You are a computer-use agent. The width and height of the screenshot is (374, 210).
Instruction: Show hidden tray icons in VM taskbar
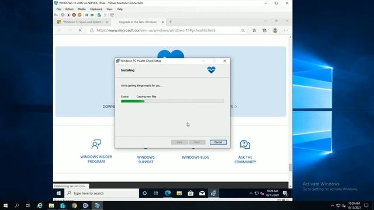click(251, 193)
